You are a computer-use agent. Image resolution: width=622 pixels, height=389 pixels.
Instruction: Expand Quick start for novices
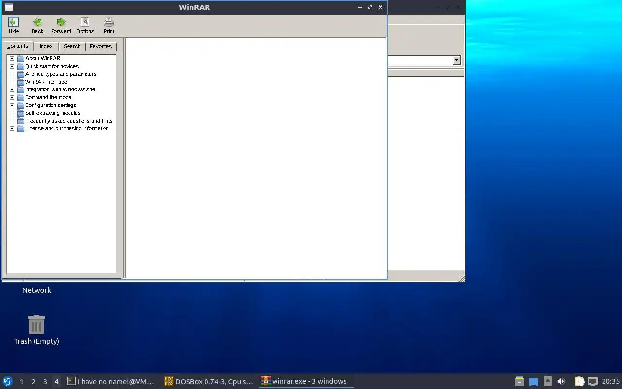12,66
